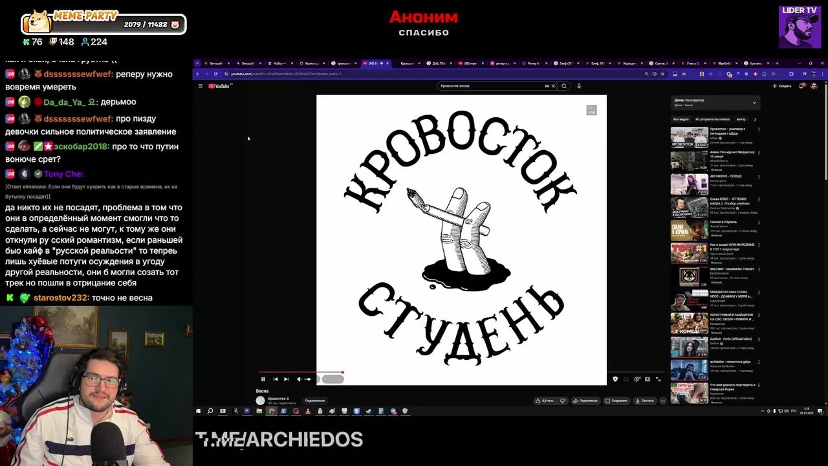The image size is (828, 466).
Task: Start voice search with microphone icon
Action: (579, 86)
